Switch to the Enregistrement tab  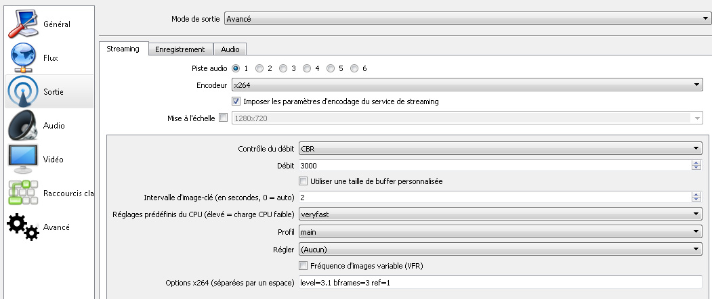tap(180, 49)
